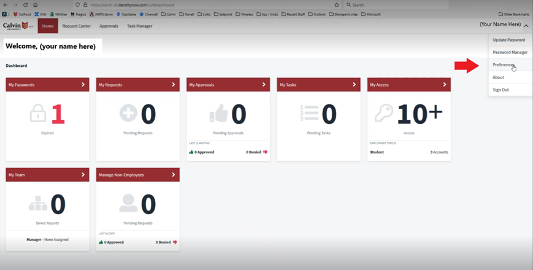533x270 pixels.
Task: Click the org chart icon in My Team
Action: [37, 203]
